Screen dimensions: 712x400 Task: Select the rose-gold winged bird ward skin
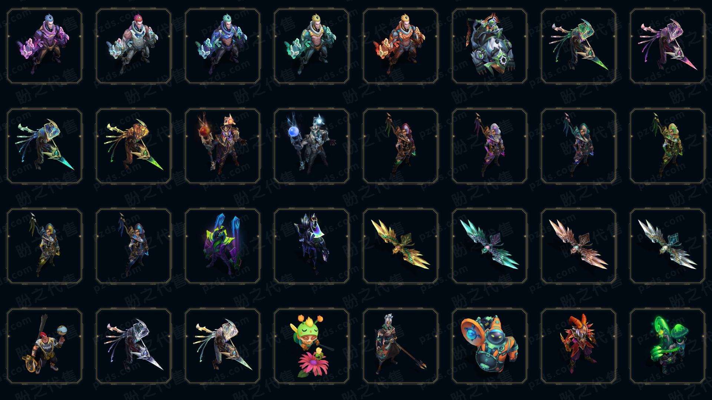(578, 246)
